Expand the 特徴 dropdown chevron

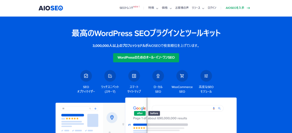157,8
